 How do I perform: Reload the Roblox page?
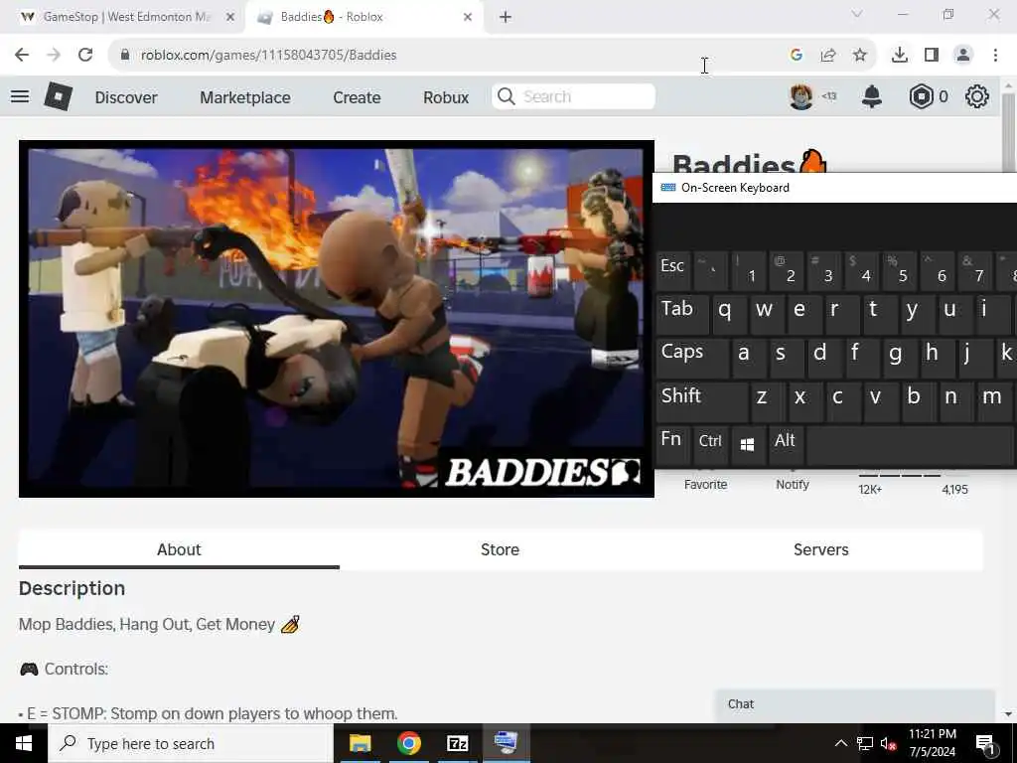(x=85, y=55)
